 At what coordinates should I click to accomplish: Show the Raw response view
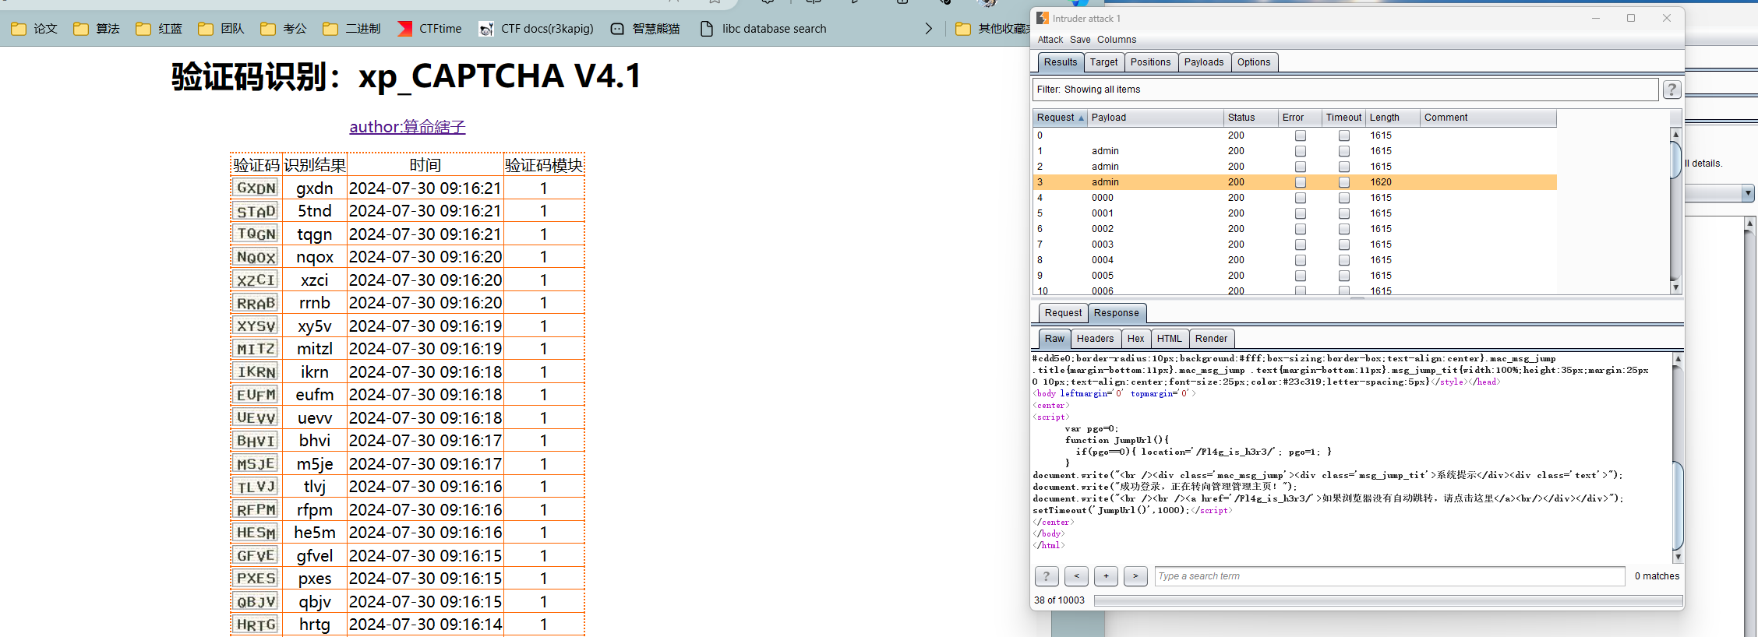[1054, 339]
